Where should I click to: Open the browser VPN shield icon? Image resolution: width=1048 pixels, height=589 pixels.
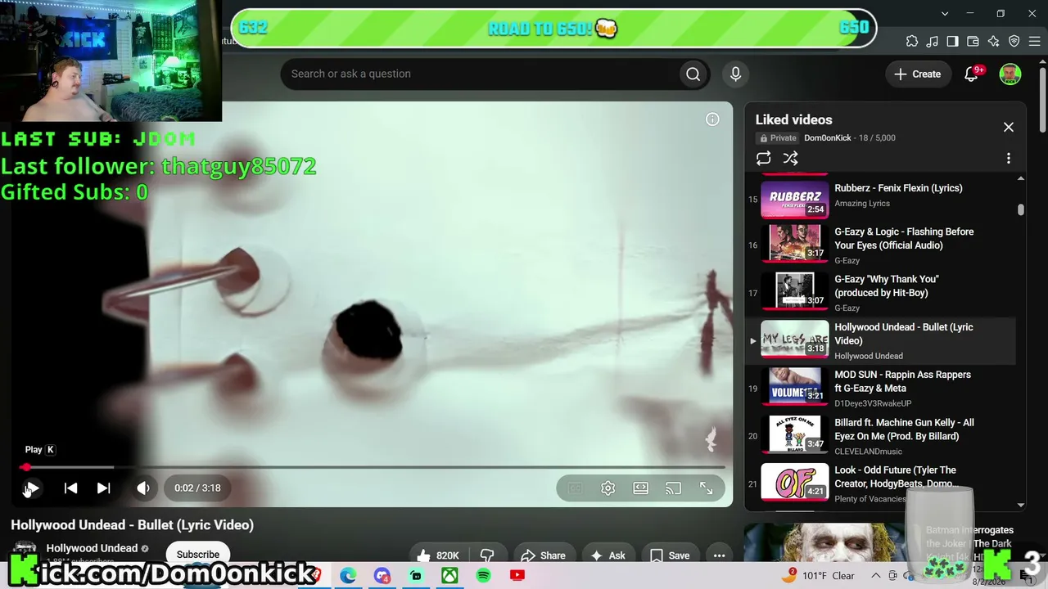[1014, 42]
